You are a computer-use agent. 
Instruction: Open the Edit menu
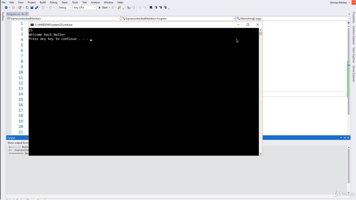(x=12, y=2)
